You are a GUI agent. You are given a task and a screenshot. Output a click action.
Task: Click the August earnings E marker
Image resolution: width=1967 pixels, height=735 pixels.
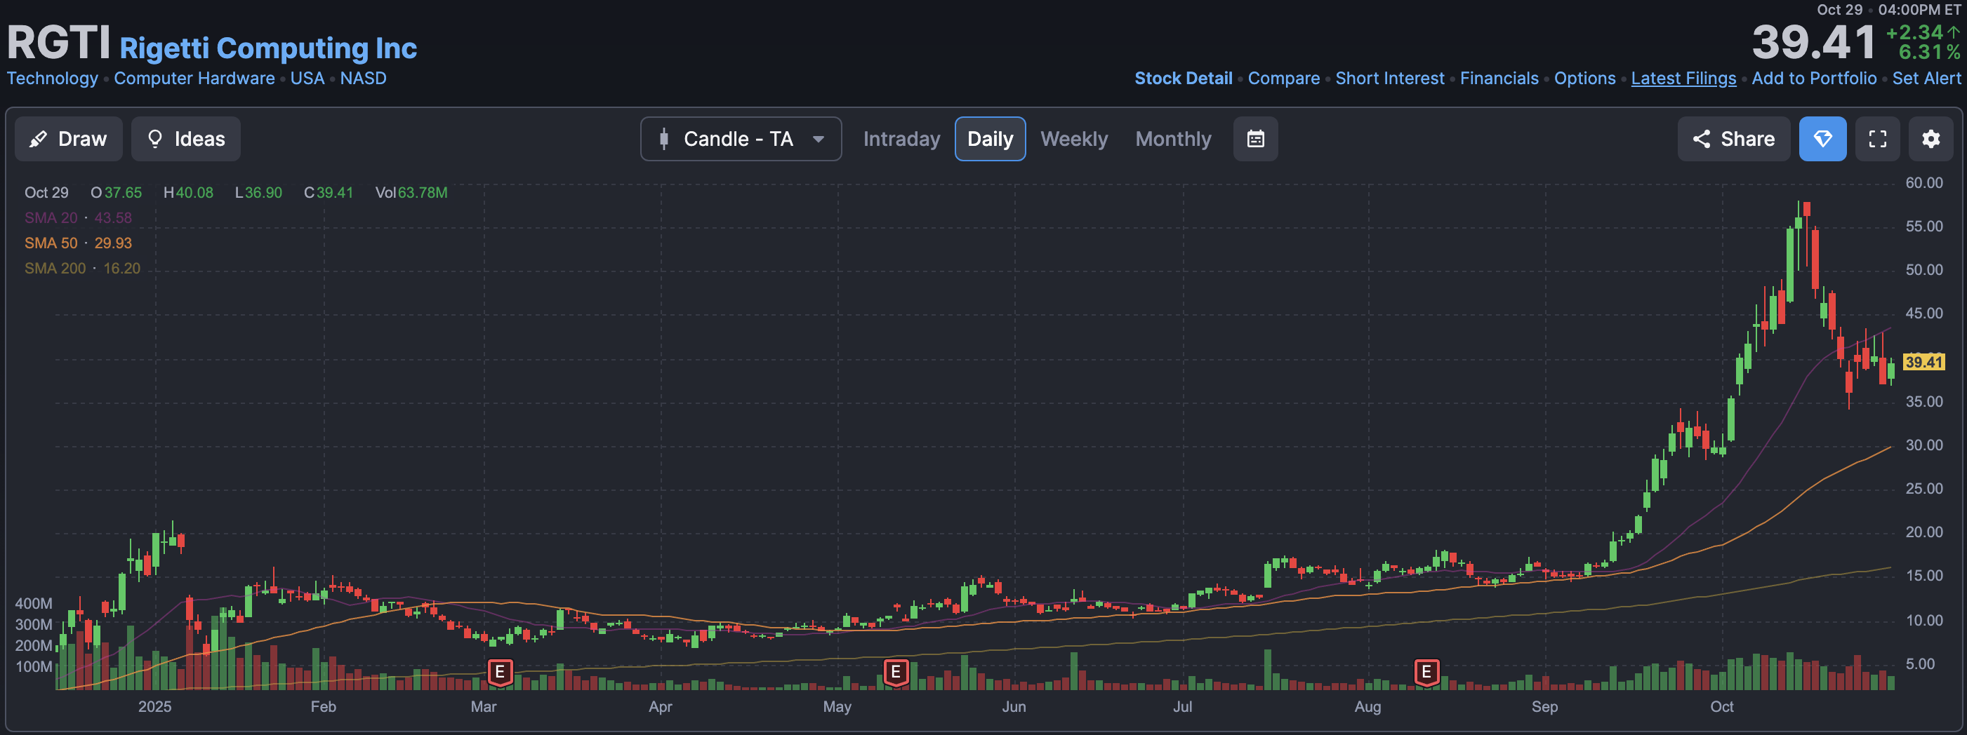coord(1426,673)
